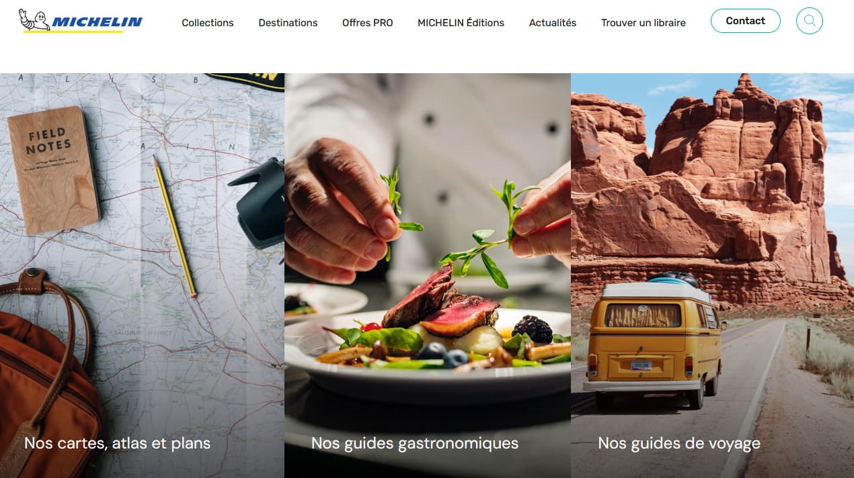Screen dimensions: 854x478
Task: Open the Collections menu
Action: click(208, 23)
